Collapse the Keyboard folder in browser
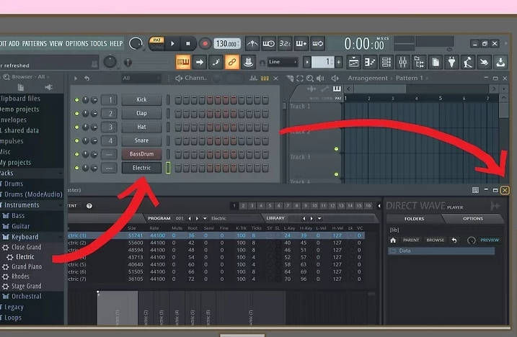The width and height of the screenshot is (517, 337). tap(25, 236)
